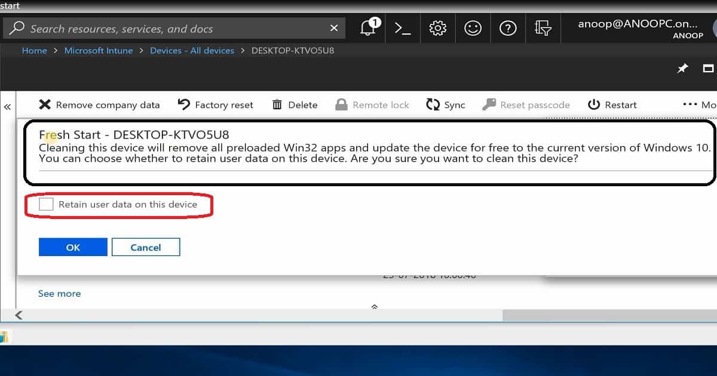717x376 pixels.
Task: Collapse section with double up chevron
Action: point(375,306)
